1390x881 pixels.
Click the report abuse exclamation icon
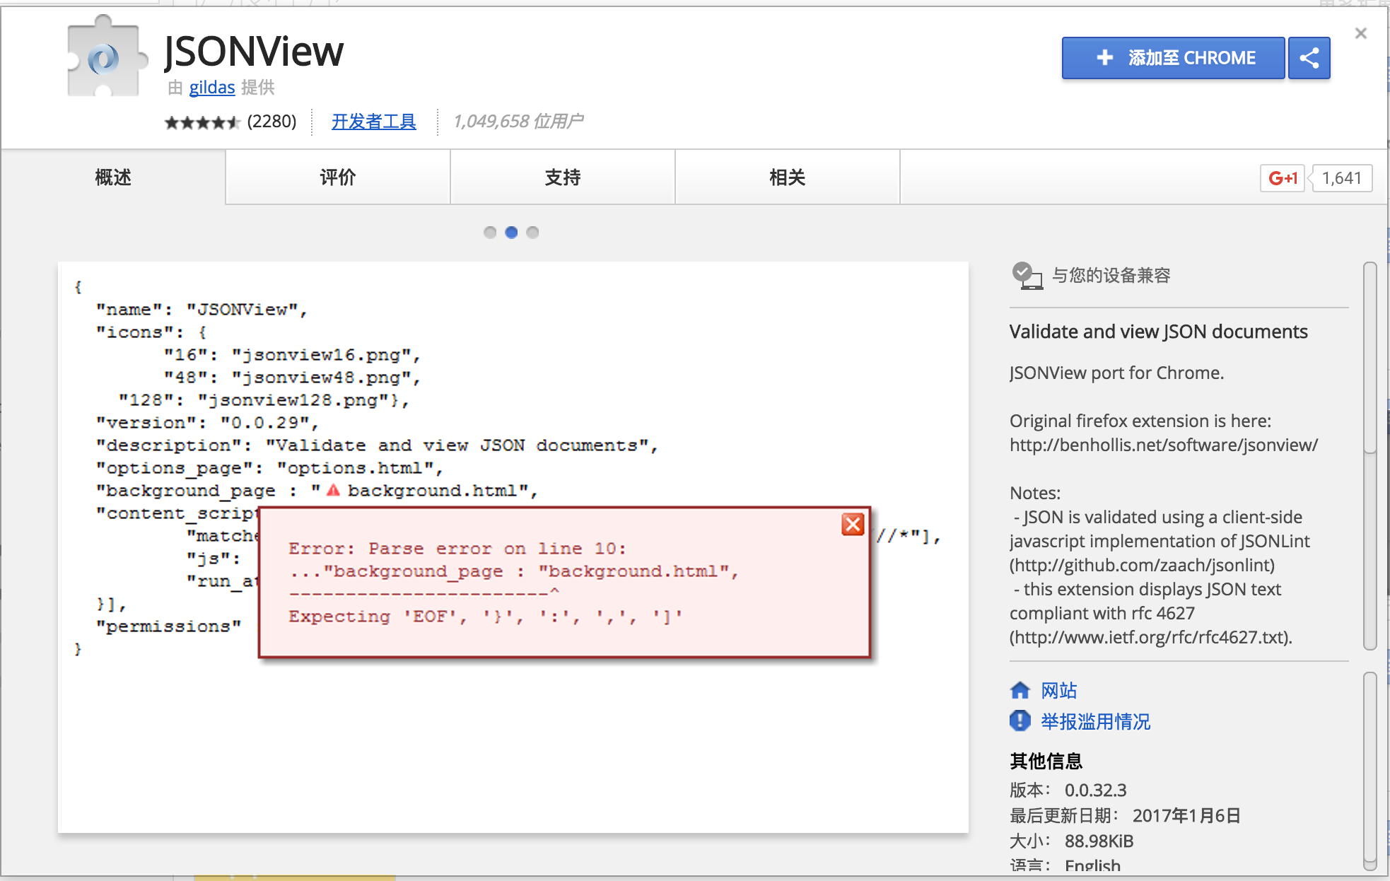(x=1020, y=720)
